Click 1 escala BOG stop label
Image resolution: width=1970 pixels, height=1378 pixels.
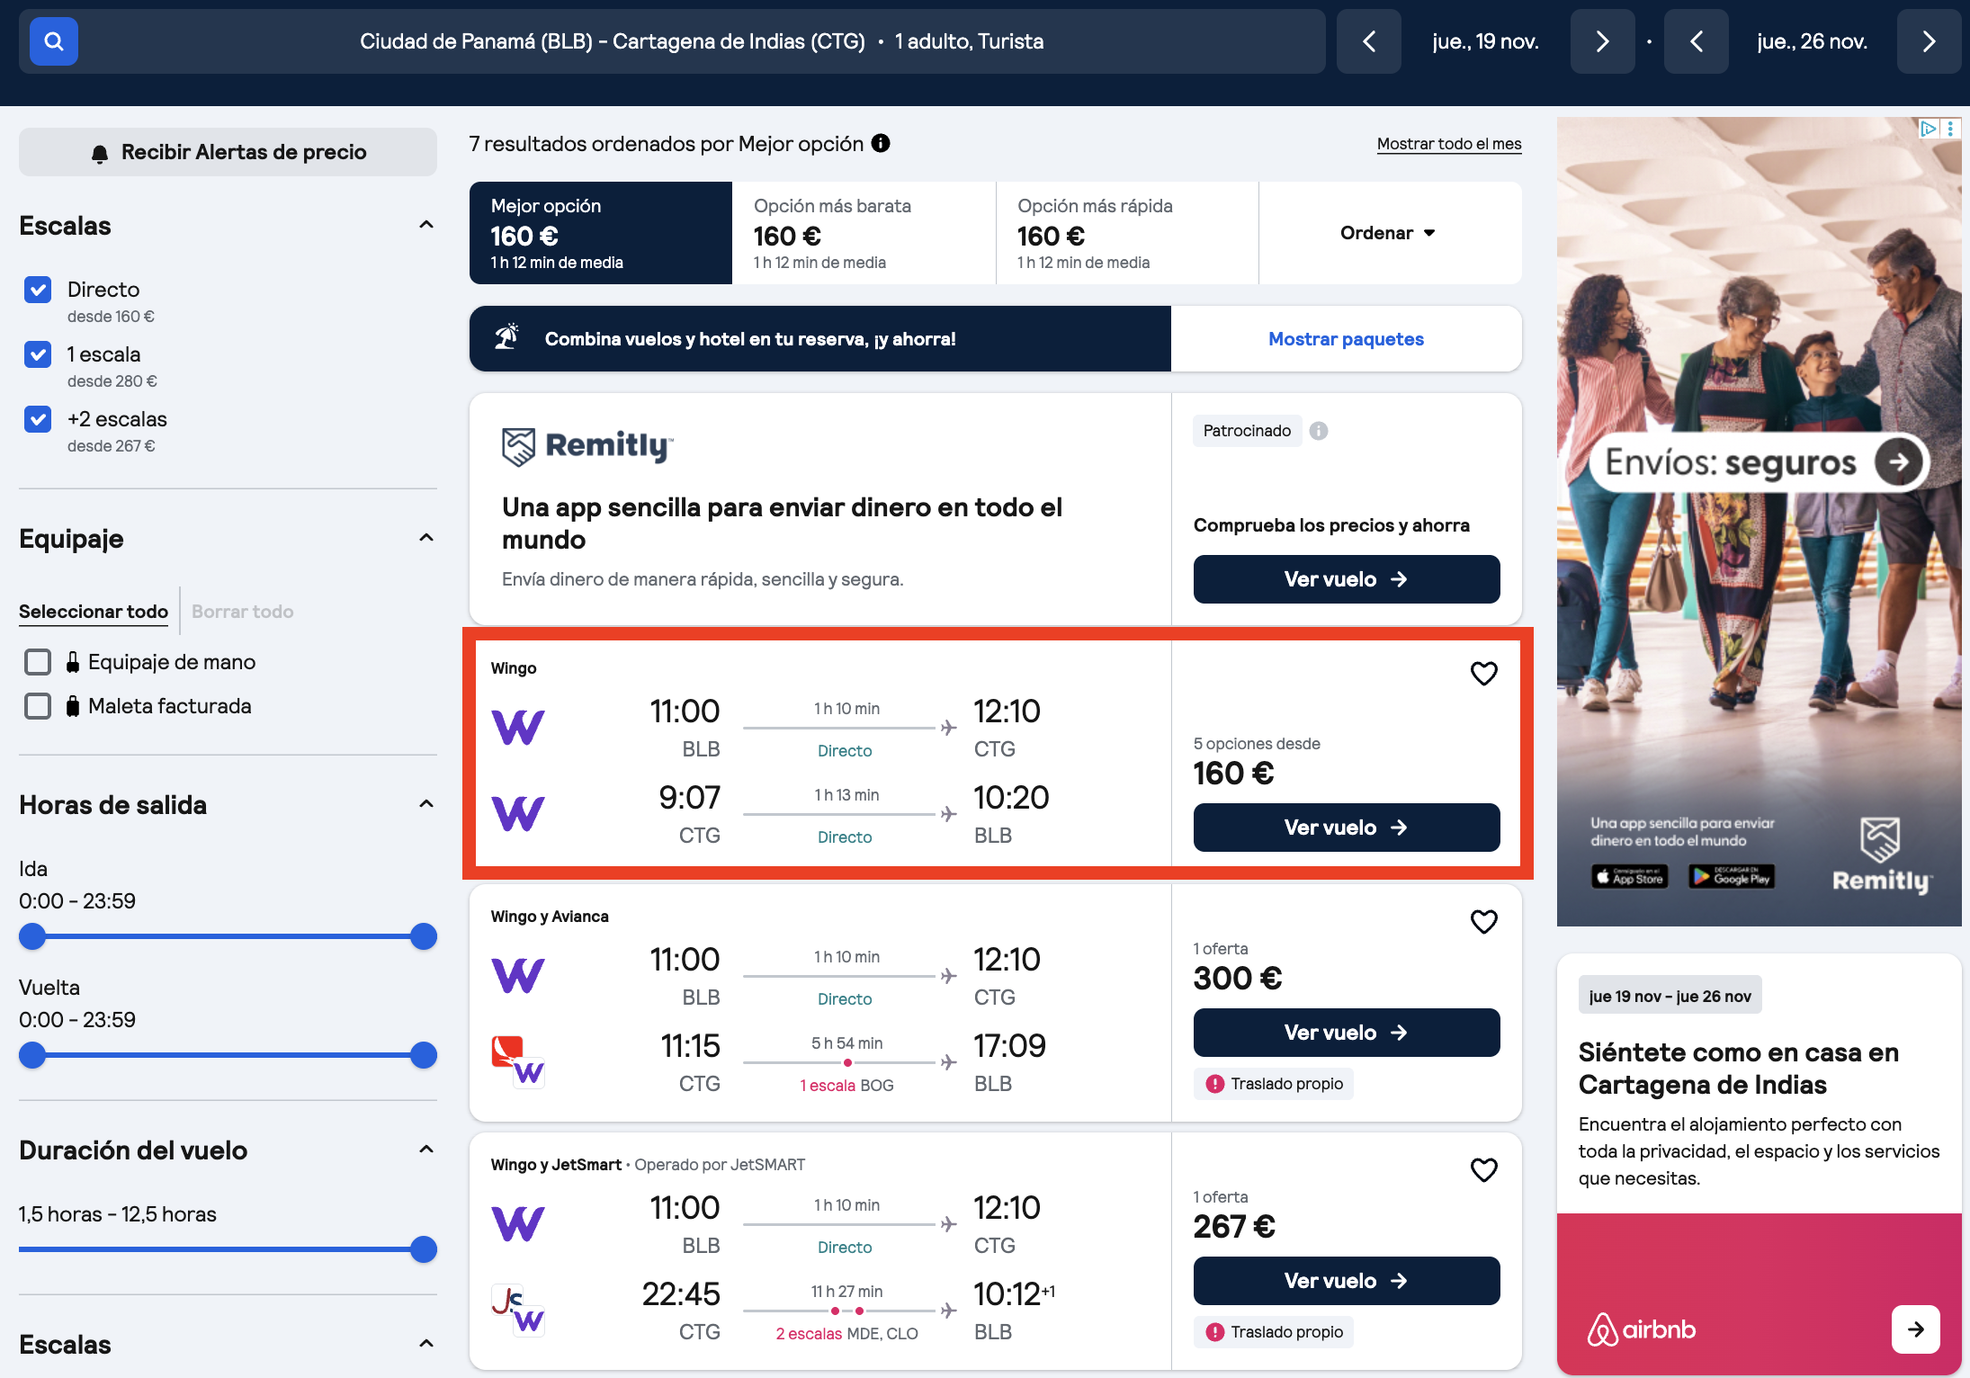pyautogui.click(x=846, y=1086)
